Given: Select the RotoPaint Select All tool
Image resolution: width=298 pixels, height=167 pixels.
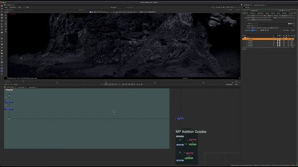Looking at the screenshot, I should [6, 15].
